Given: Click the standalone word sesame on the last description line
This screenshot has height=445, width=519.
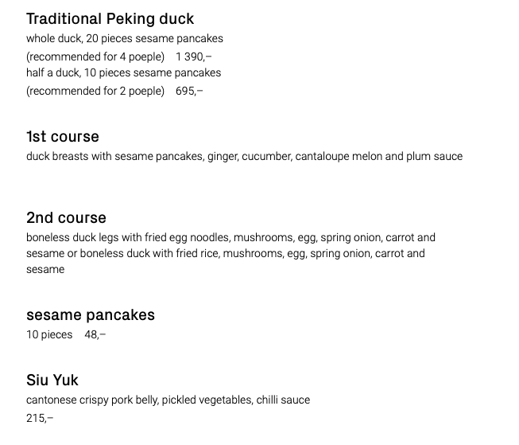Looking at the screenshot, I should (x=45, y=269).
